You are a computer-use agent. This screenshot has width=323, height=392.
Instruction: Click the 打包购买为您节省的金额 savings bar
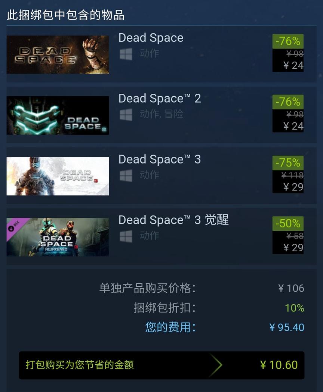(x=161, y=365)
